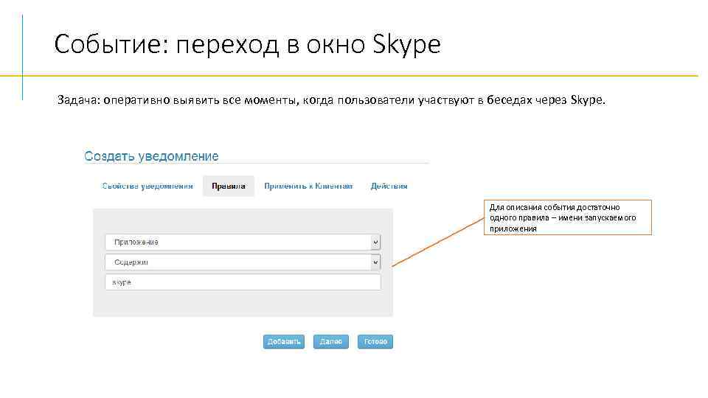Select the orange-bordered annotation text box
Viewport: 708px width, 398px height.
(x=570, y=217)
